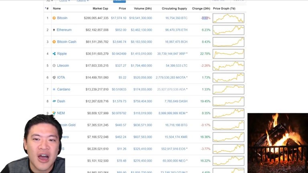Click the NEM name link
Screen dimensions: 308x173
point(61,113)
